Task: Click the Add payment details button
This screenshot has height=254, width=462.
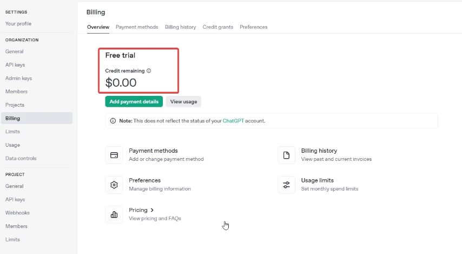Action: (x=134, y=101)
